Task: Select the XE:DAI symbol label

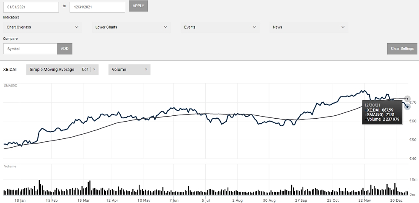Action: point(10,70)
